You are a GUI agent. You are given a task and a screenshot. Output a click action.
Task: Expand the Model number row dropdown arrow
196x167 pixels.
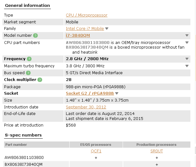coord(187,36)
